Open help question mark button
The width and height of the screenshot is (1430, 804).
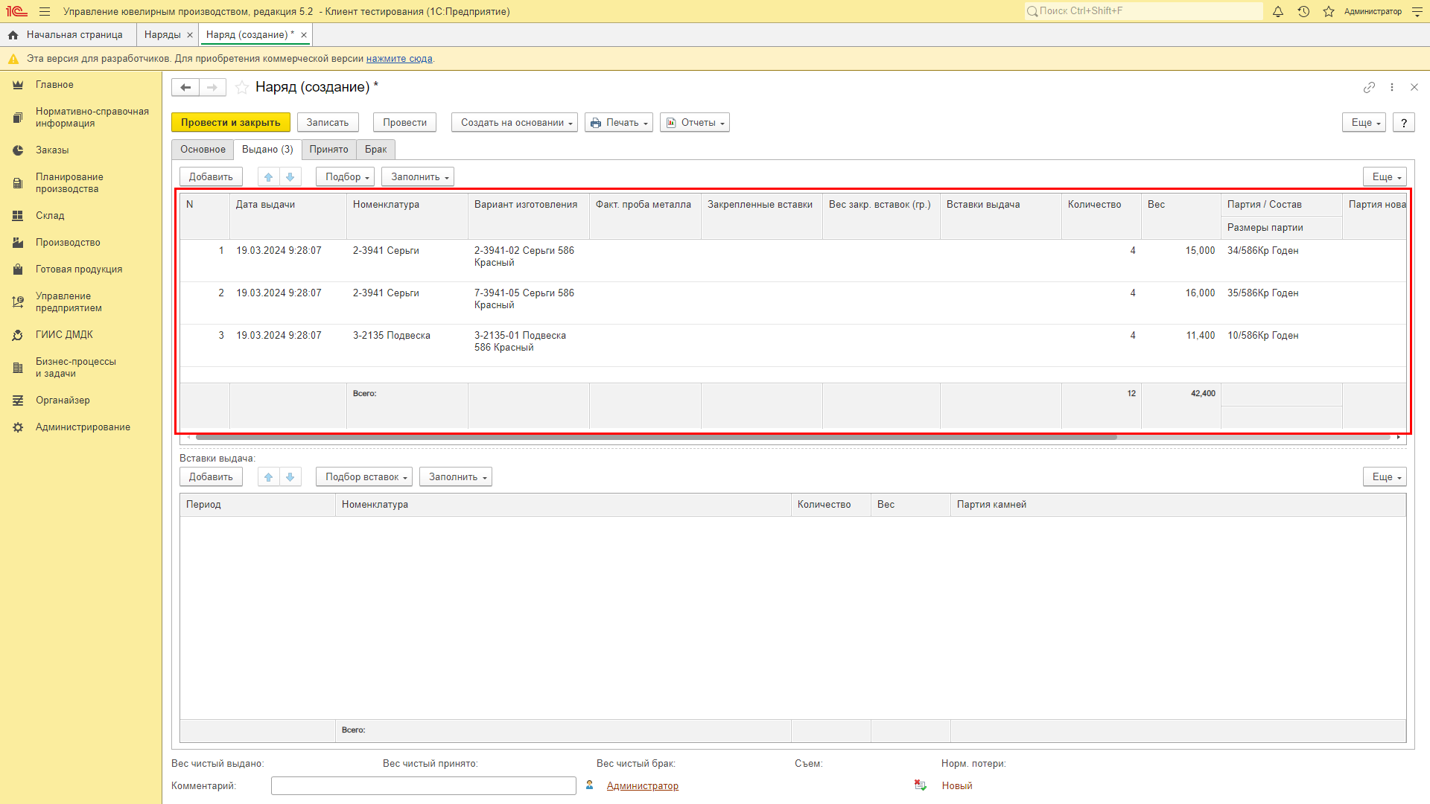coord(1404,123)
